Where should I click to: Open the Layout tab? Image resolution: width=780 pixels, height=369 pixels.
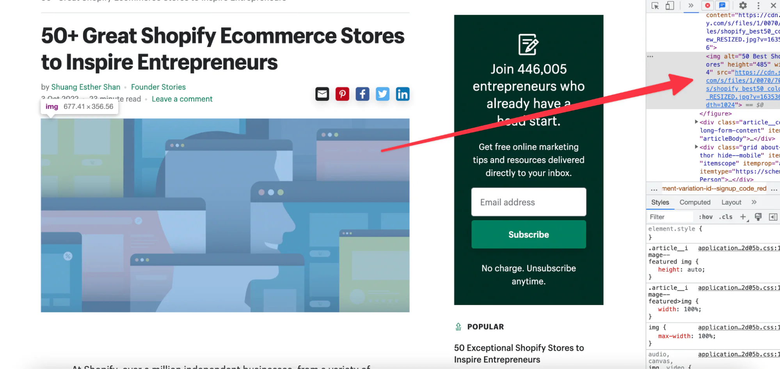(x=731, y=202)
